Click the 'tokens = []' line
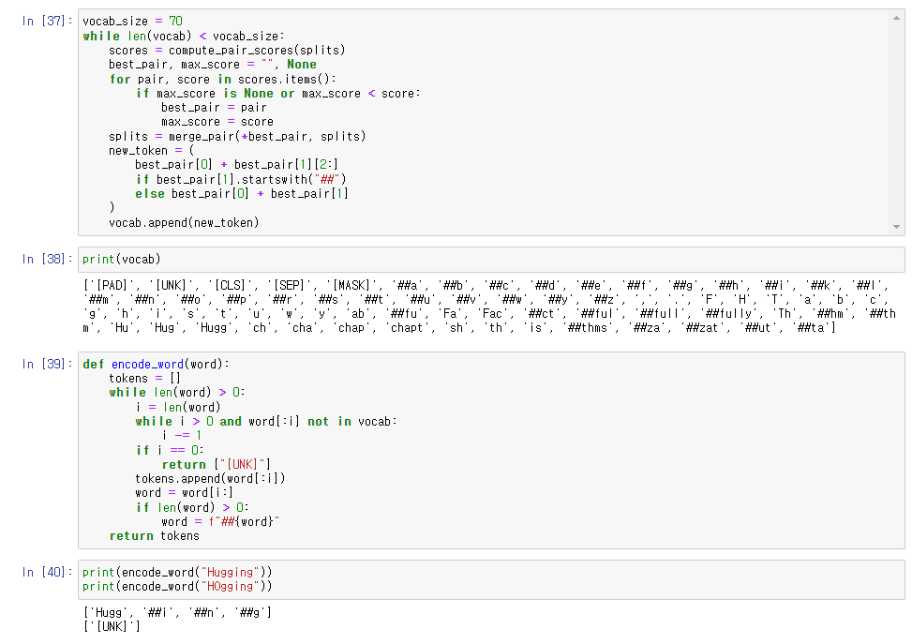This screenshot has width=912, height=644. (x=145, y=379)
